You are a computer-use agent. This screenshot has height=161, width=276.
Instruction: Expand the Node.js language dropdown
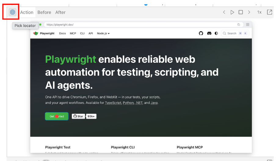click(103, 33)
